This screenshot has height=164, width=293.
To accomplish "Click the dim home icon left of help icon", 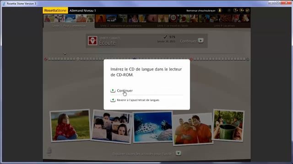I will (229, 10).
